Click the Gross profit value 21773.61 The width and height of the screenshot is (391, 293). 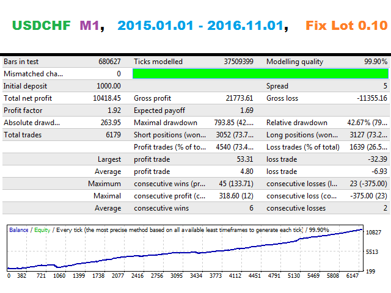(x=239, y=98)
